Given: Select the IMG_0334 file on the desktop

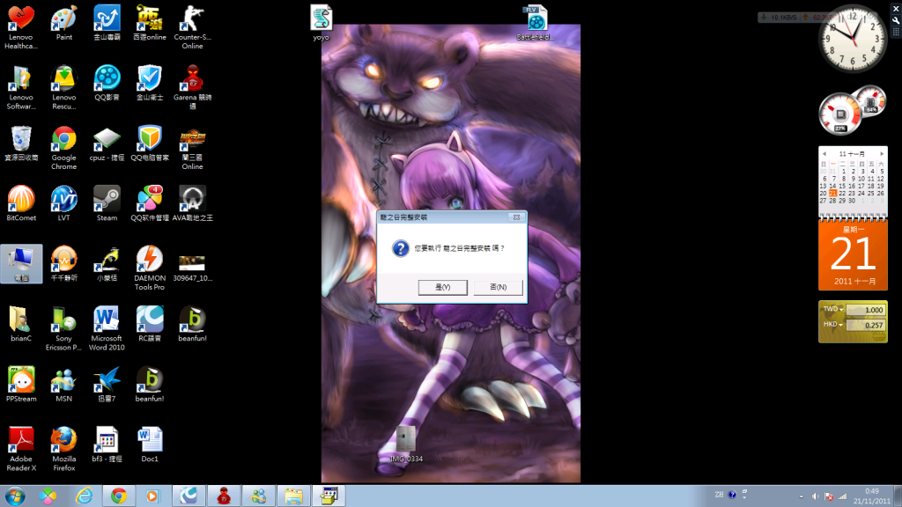Looking at the screenshot, I should click(x=406, y=445).
